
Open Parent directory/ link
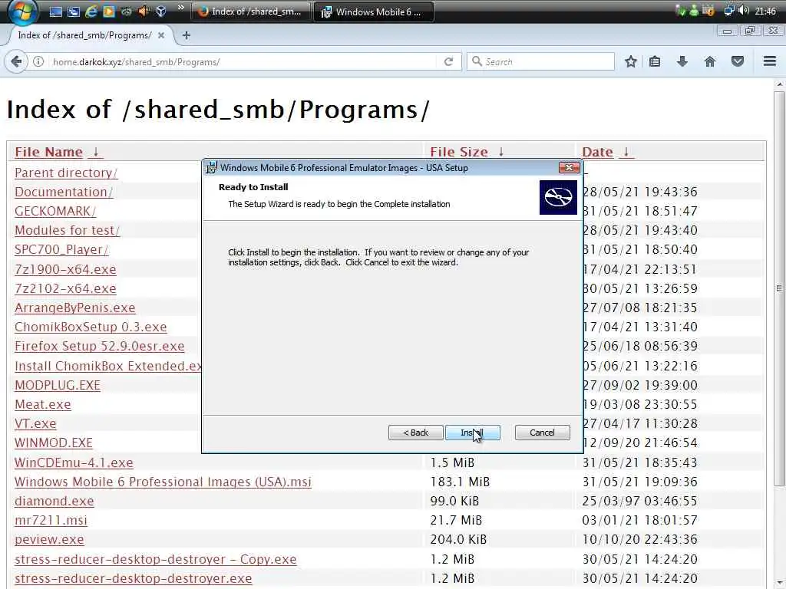click(66, 173)
